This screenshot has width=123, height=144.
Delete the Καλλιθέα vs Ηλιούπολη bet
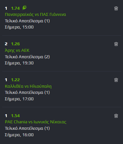(x=116, y=80)
